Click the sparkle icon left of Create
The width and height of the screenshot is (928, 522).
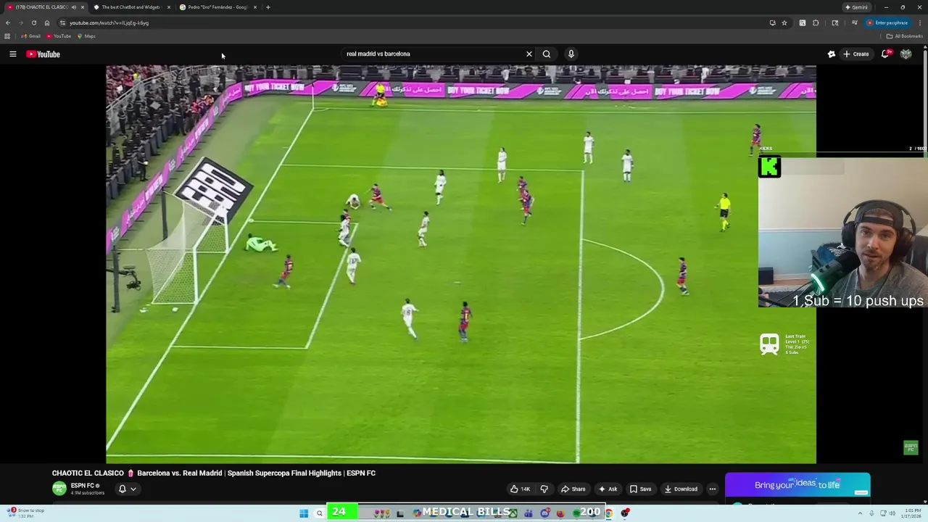[x=832, y=54]
